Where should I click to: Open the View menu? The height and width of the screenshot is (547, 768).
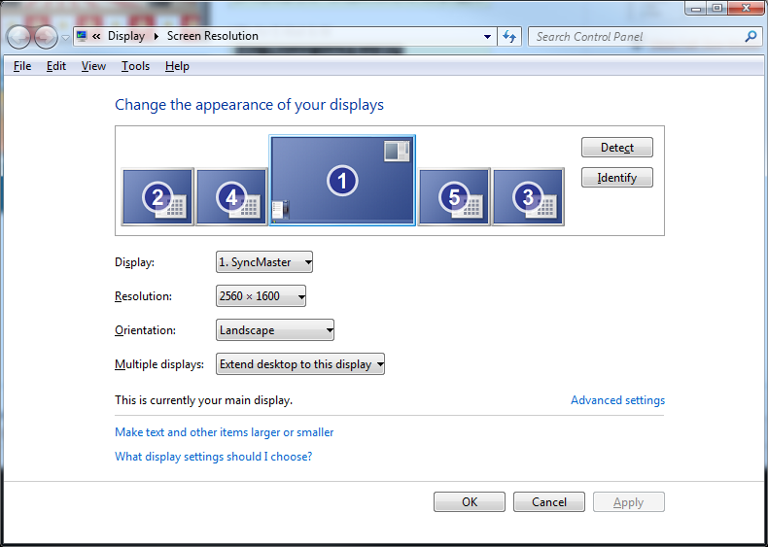(93, 66)
